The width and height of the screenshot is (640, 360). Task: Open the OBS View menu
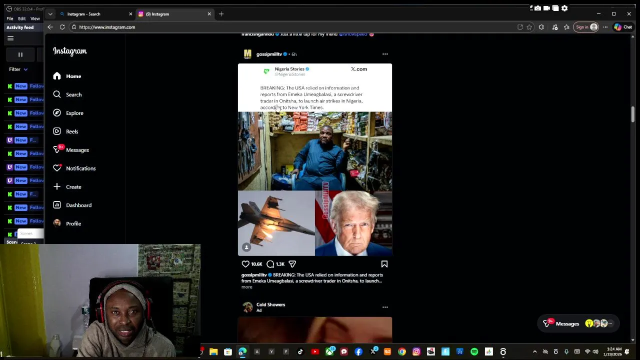pyautogui.click(x=35, y=18)
